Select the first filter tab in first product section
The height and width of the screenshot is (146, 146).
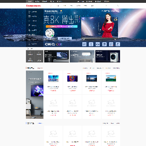coord(85,68)
